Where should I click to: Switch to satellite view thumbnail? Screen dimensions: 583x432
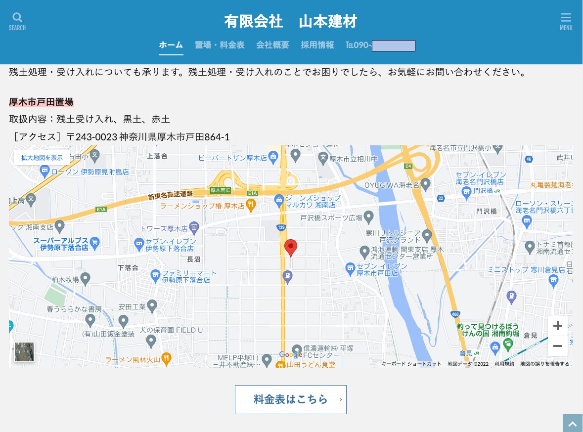[x=24, y=352]
